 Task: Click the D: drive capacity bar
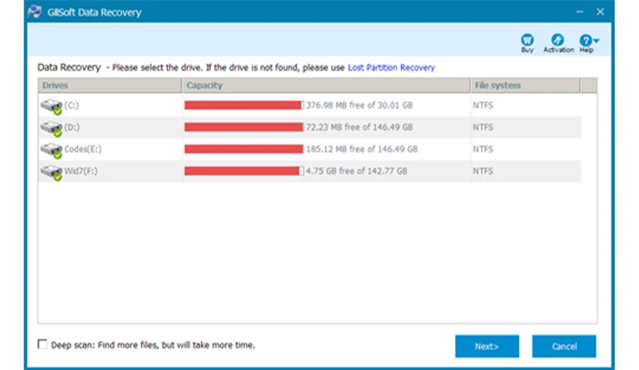[244, 127]
